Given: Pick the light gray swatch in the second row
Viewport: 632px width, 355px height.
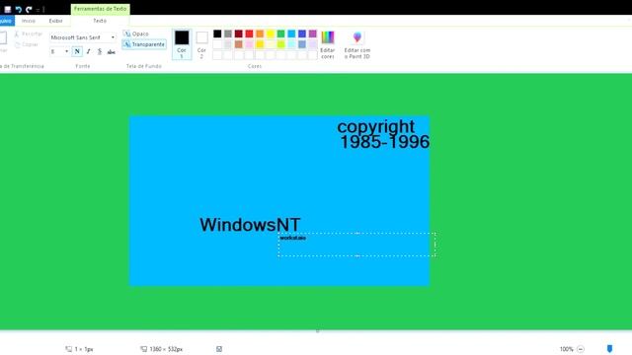Looking at the screenshot, I should (x=228, y=44).
